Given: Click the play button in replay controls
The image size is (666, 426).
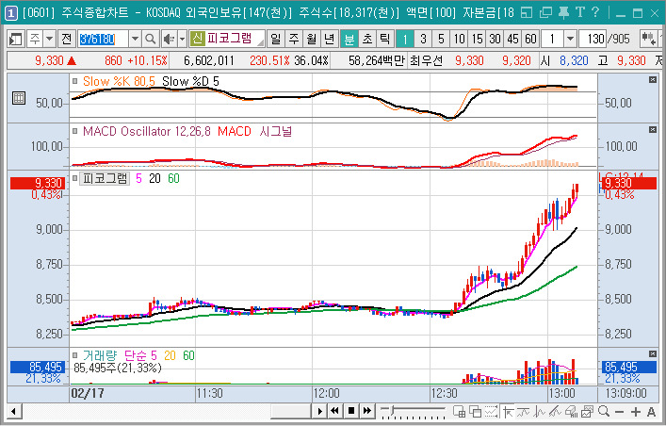Looking at the screenshot, I should tap(319, 411).
